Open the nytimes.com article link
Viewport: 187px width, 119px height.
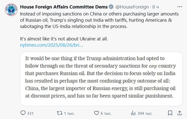point(51,45)
